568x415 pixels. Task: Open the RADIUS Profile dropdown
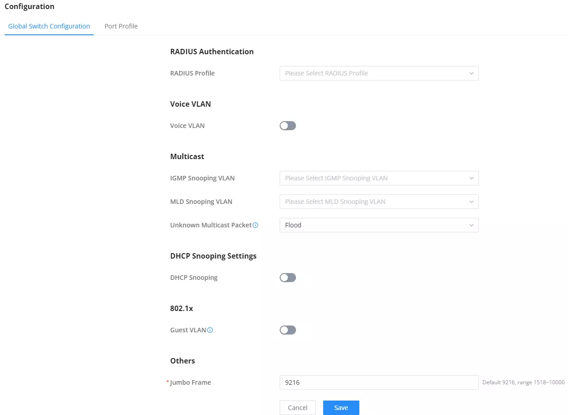tap(379, 73)
